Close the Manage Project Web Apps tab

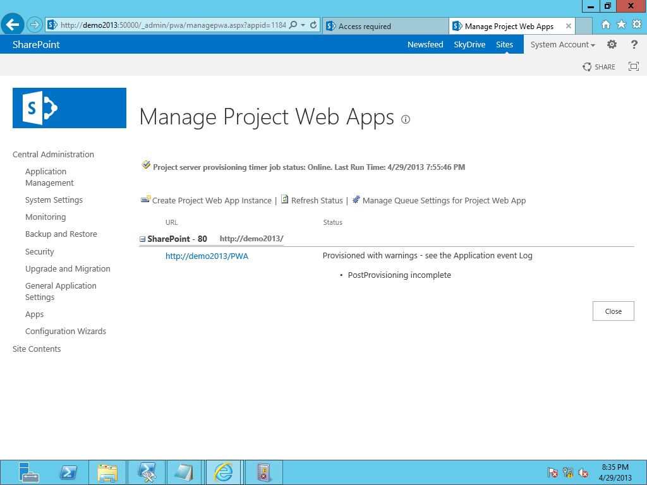pyautogui.click(x=568, y=26)
